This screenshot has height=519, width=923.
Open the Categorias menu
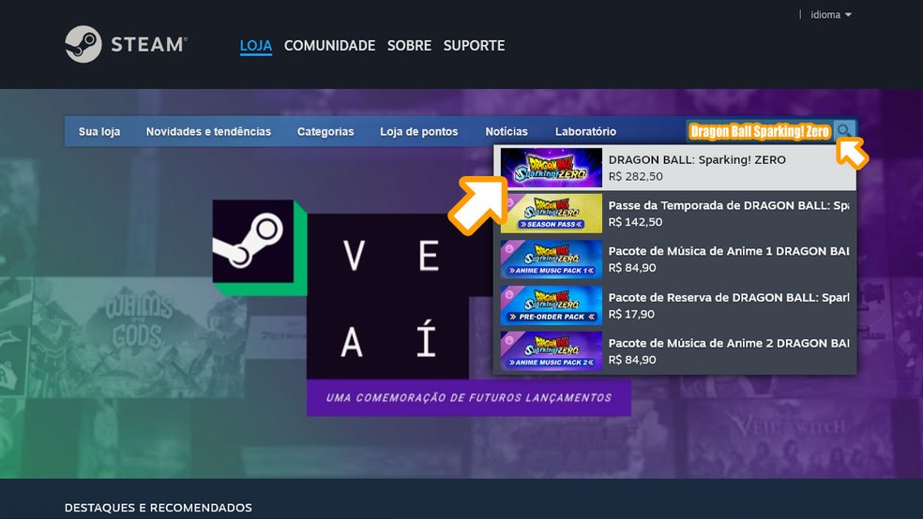325,132
